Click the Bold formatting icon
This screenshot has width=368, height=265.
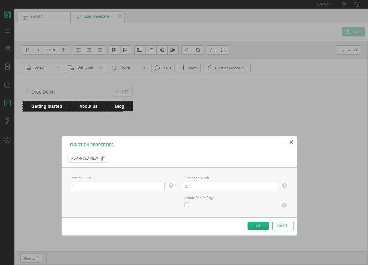point(28,50)
